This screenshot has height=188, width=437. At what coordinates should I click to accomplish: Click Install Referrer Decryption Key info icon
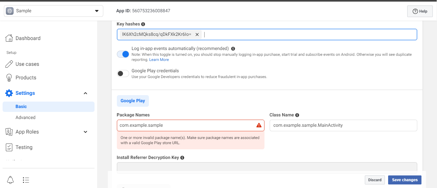[182, 158]
